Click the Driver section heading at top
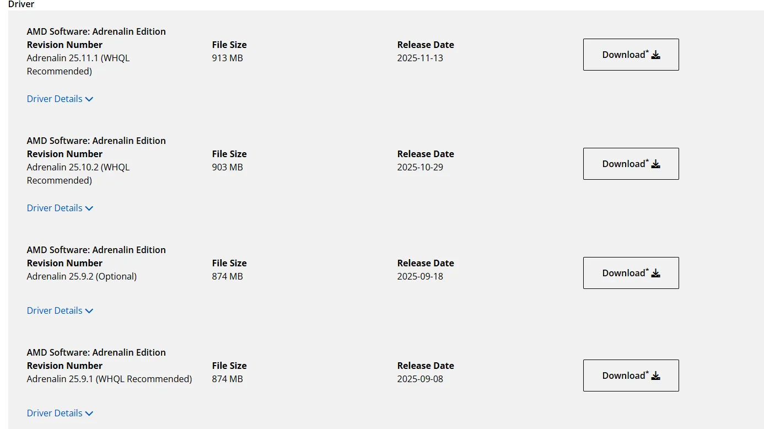 tap(21, 4)
